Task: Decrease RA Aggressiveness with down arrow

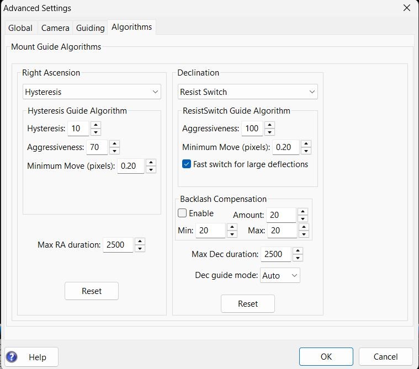Action: 114,151
